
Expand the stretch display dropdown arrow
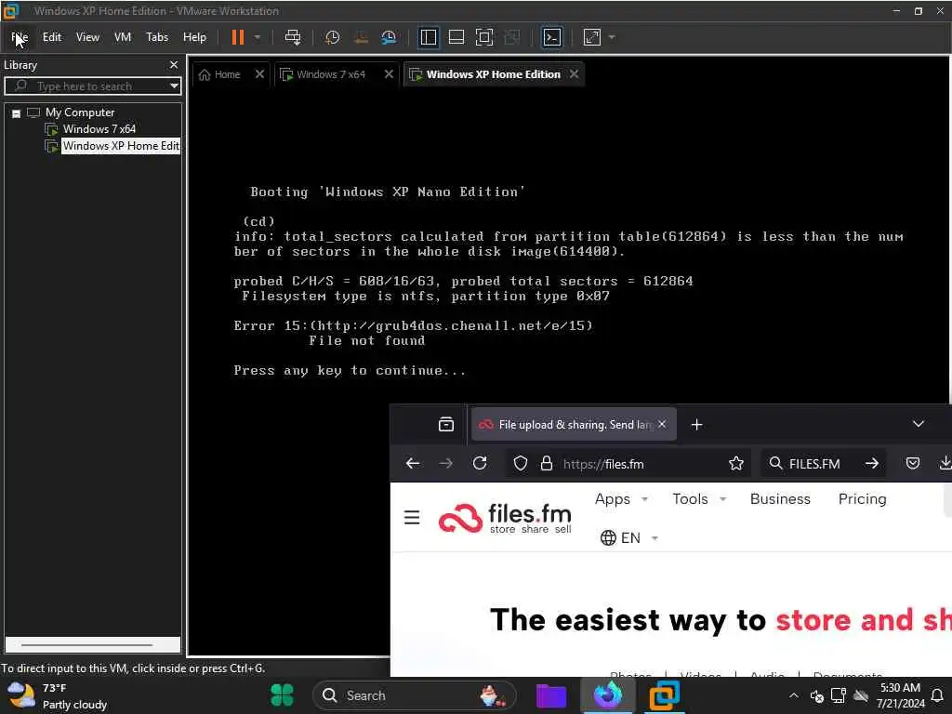612,37
